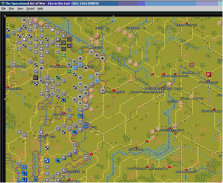Select the dark-green checkered unit south of Znamenka
Screen dimensions: 223x183
tap(58, 77)
